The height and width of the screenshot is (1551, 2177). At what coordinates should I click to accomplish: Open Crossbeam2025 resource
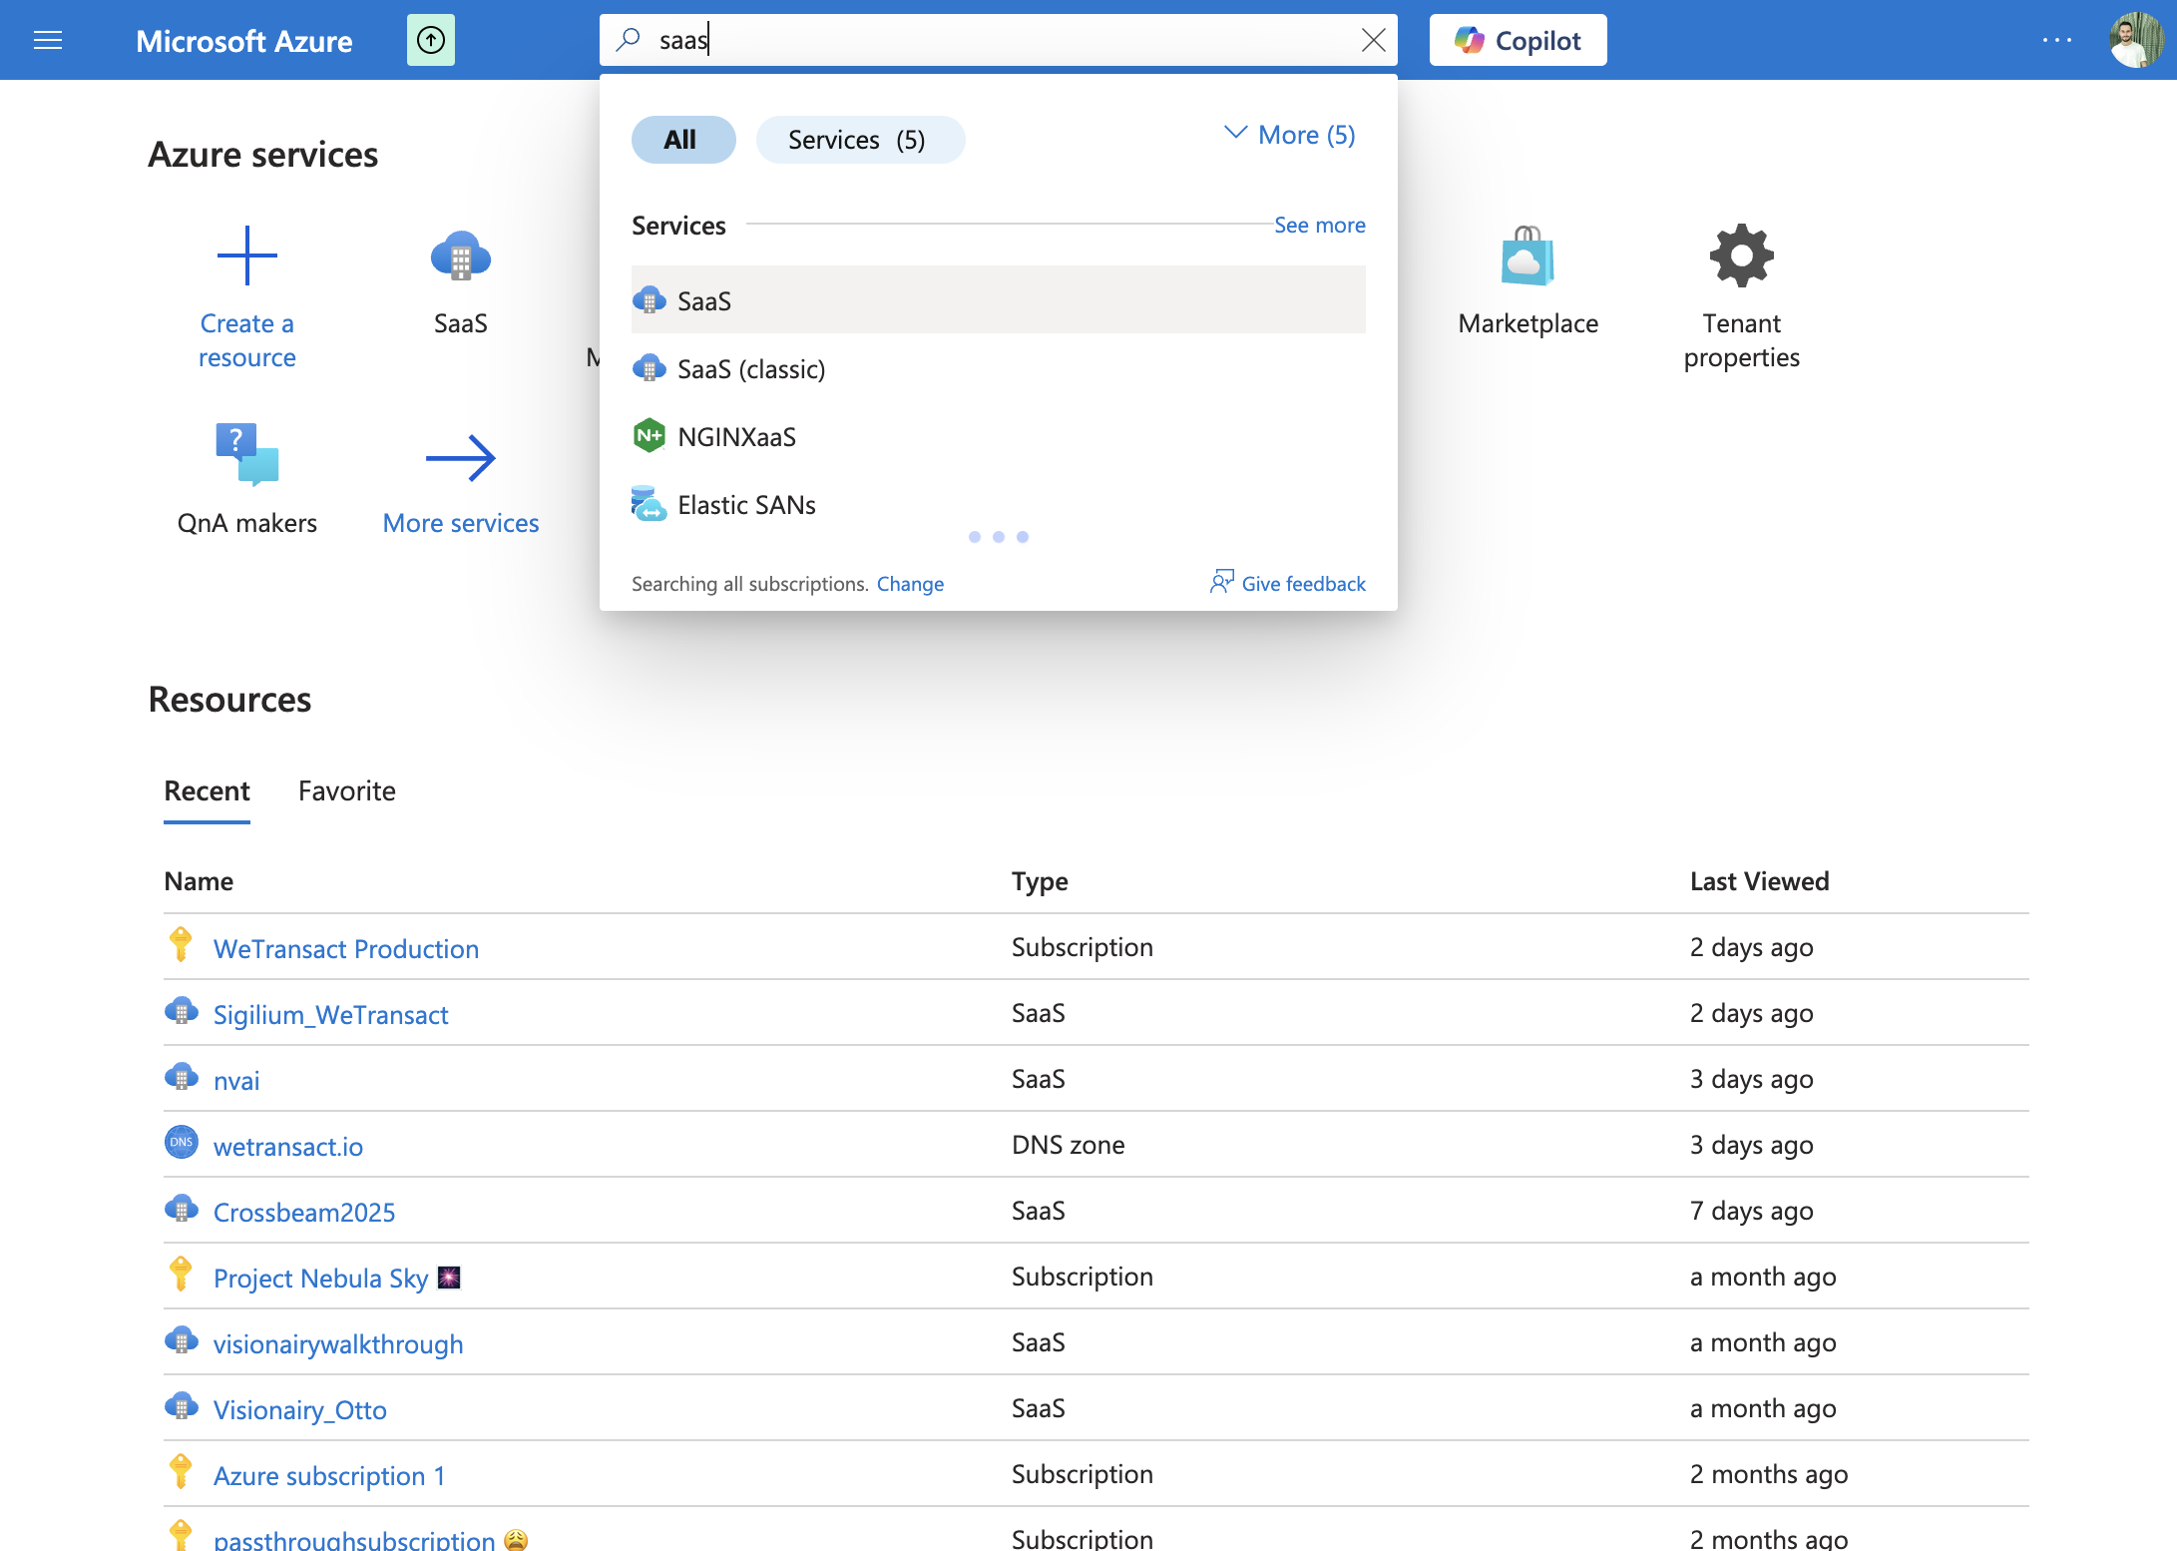pyautogui.click(x=304, y=1212)
